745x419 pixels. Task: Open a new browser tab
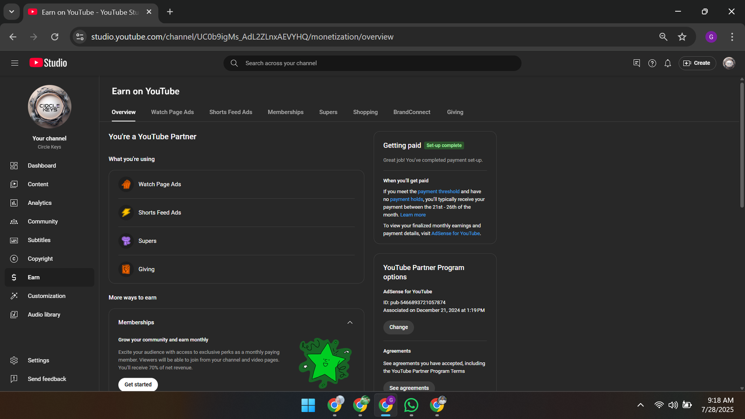point(170,12)
